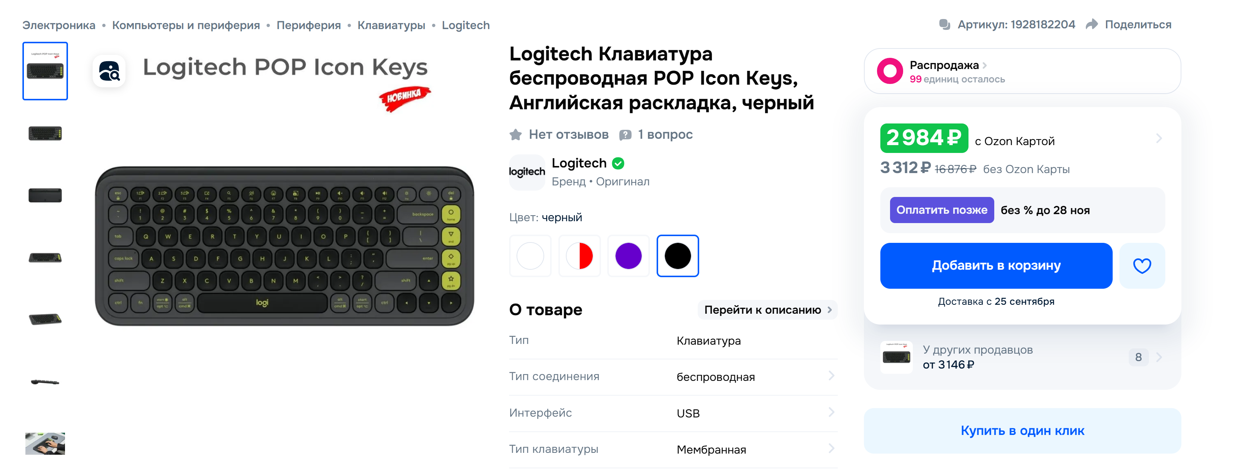This screenshot has height=473, width=1246.
Task: Open product questions via the question icon
Action: 625,135
